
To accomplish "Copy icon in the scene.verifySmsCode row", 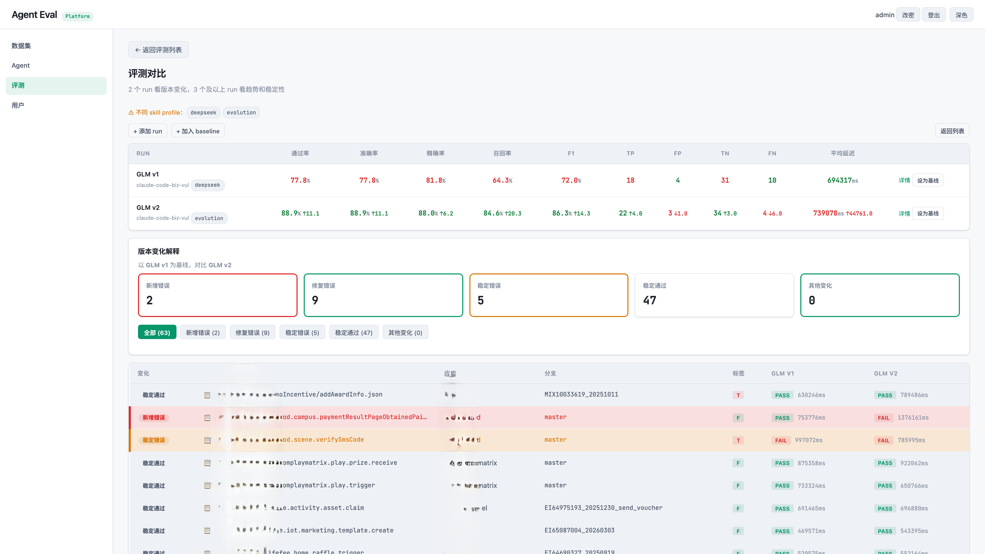I will click(x=207, y=440).
